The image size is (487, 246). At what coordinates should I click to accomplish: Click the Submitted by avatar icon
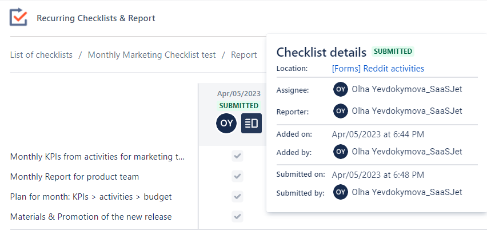(341, 192)
